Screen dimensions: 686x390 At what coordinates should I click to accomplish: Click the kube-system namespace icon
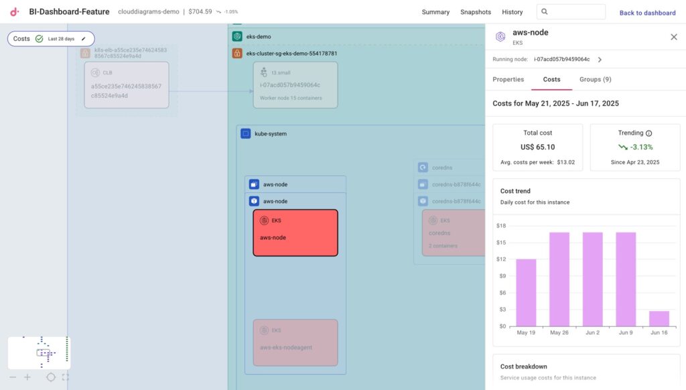point(246,134)
